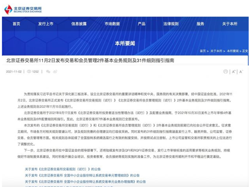Click the print page icon
This screenshot has width=249, height=187.
225,72
